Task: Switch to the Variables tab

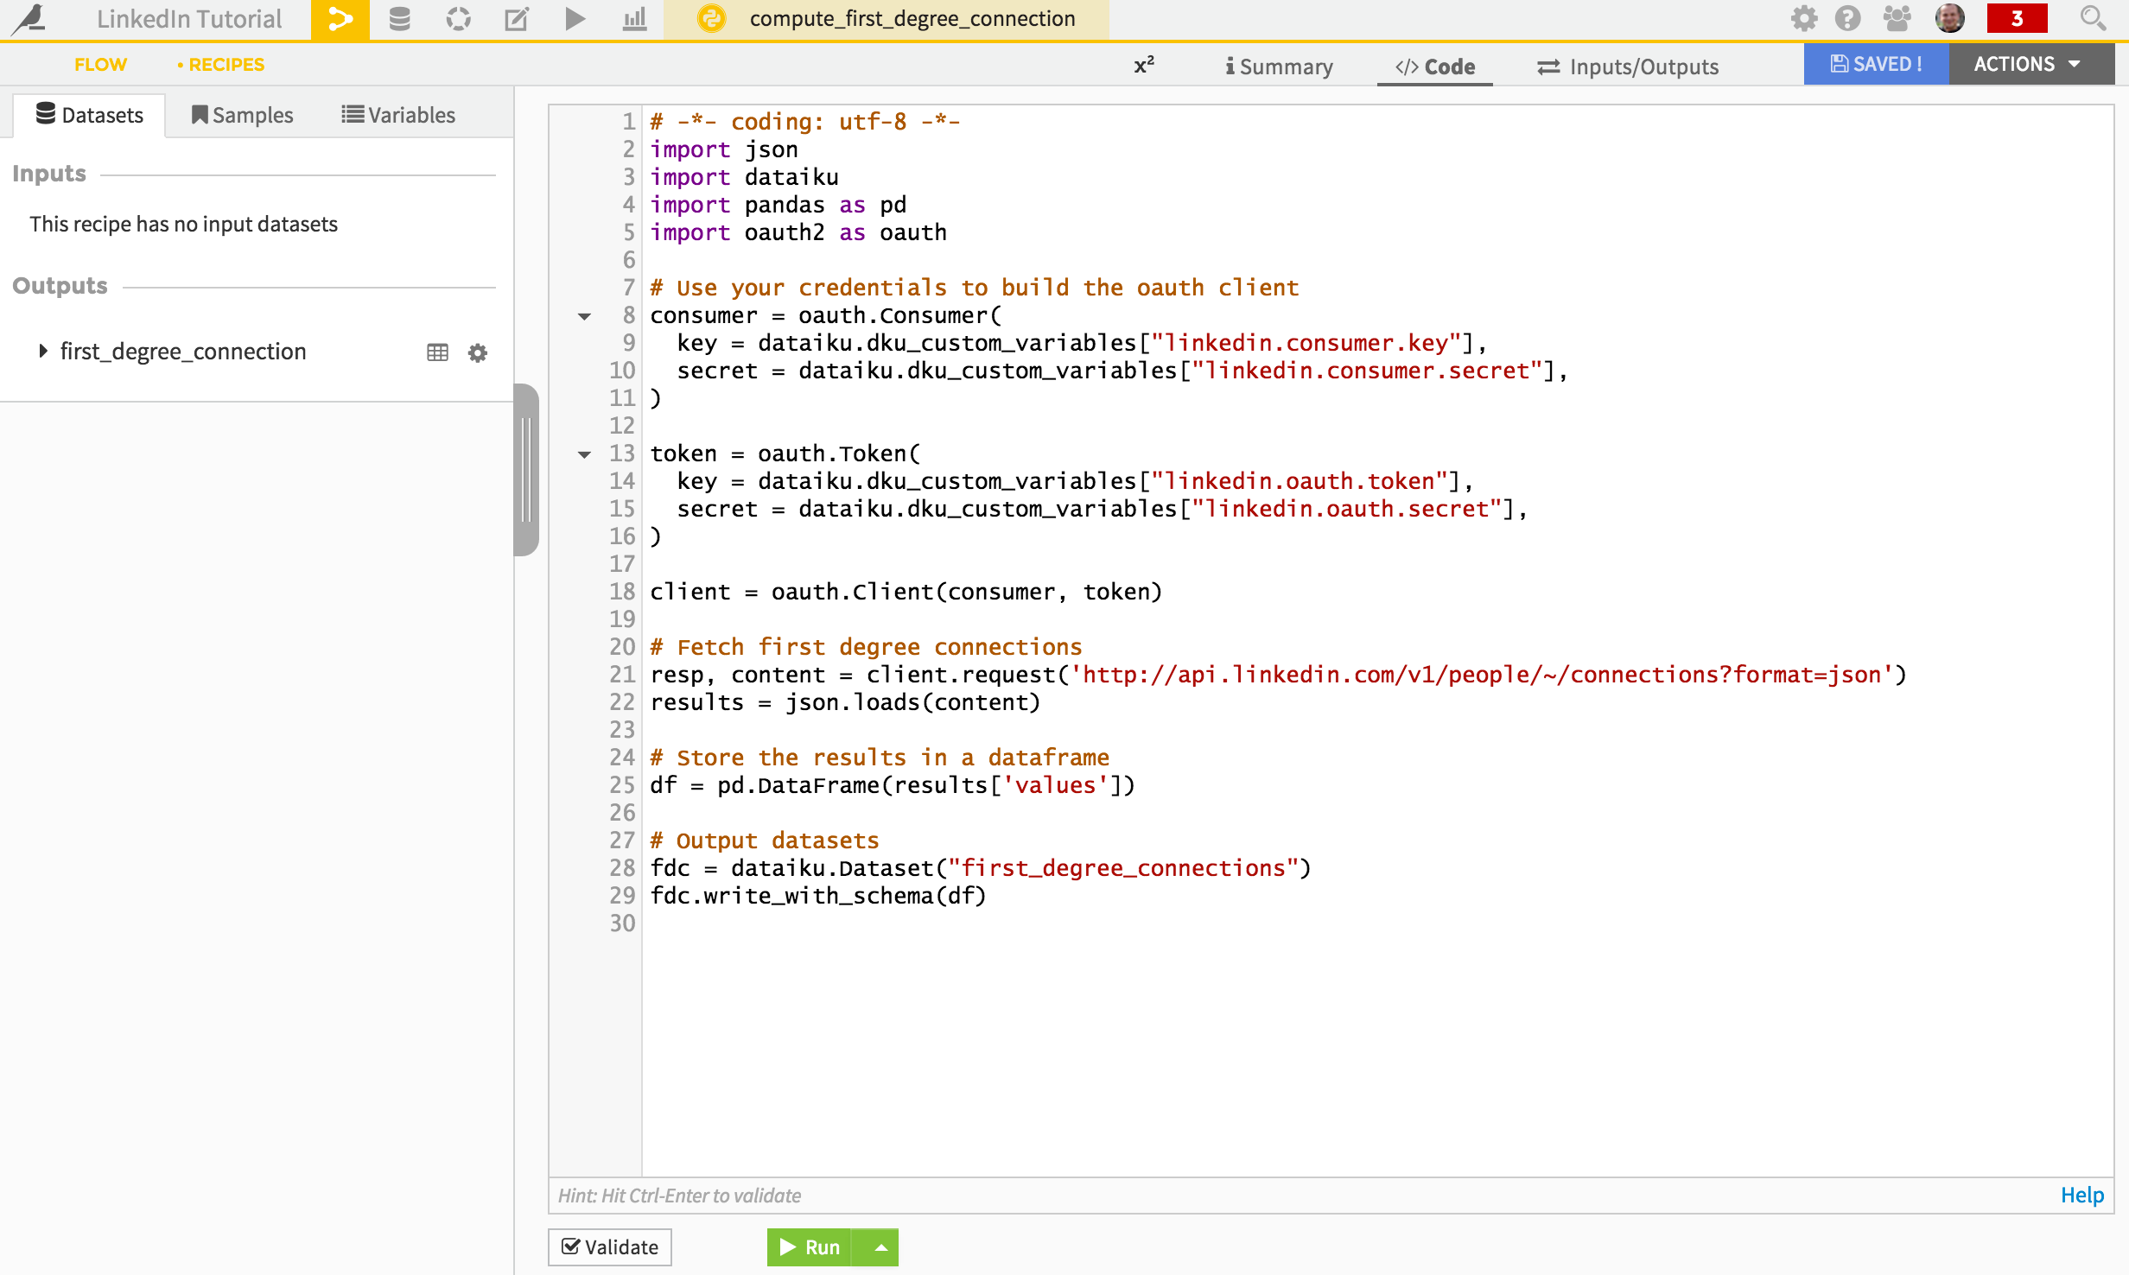Action: point(398,115)
